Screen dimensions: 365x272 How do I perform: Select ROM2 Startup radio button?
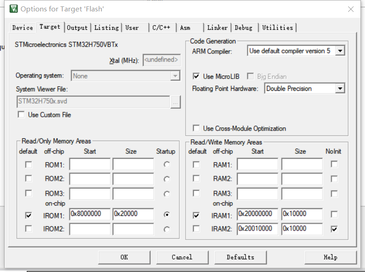pyautogui.click(x=167, y=179)
